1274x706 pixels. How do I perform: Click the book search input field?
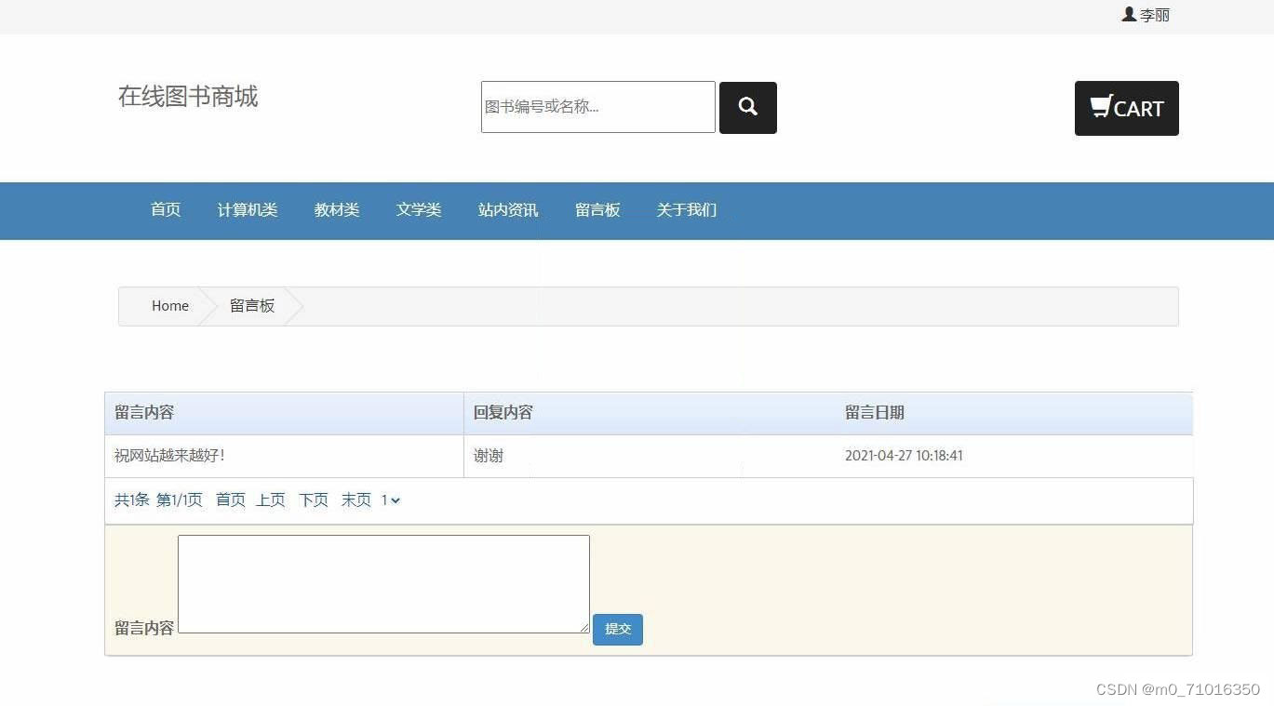(597, 106)
